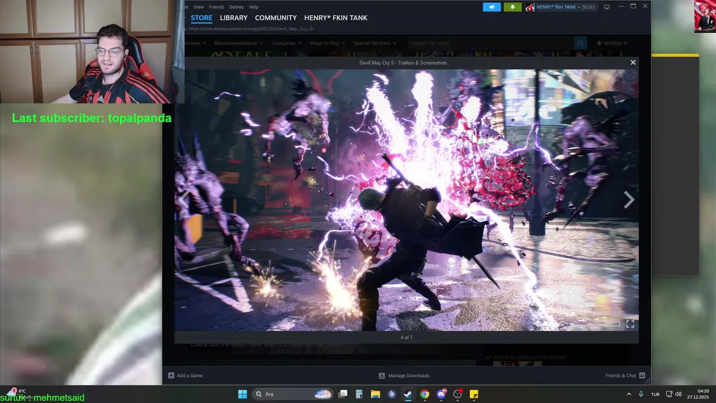Open the Help menu in Steam
The image size is (716, 403).
253,7
